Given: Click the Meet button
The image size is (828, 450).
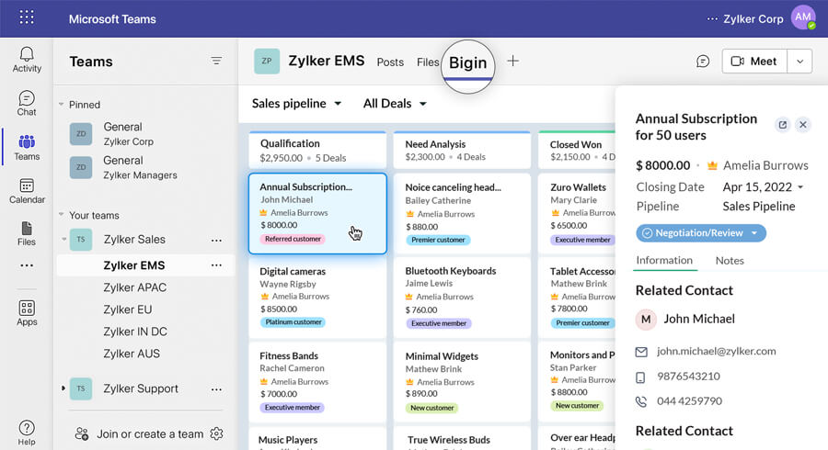Looking at the screenshot, I should (754, 62).
